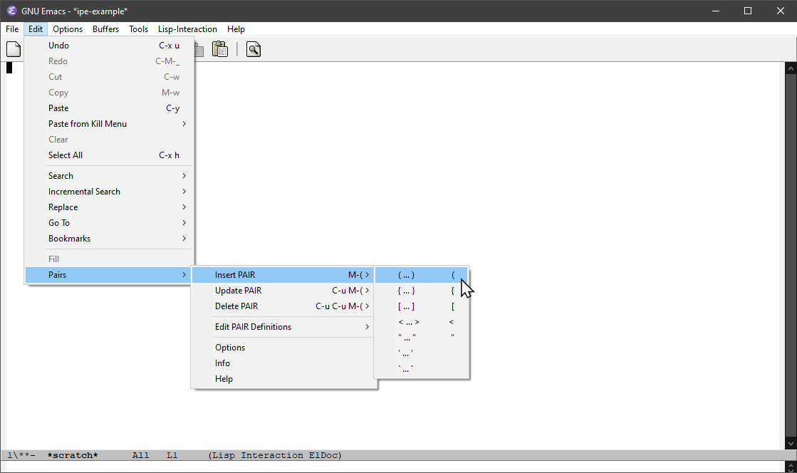Click the *scratch* buffer name in mode line
Image resolution: width=797 pixels, height=473 pixels.
click(73, 455)
